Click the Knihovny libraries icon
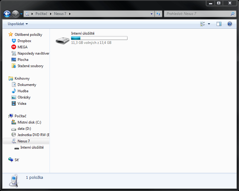Image resolution: width=239 pixels, height=191 pixels. point(11,78)
